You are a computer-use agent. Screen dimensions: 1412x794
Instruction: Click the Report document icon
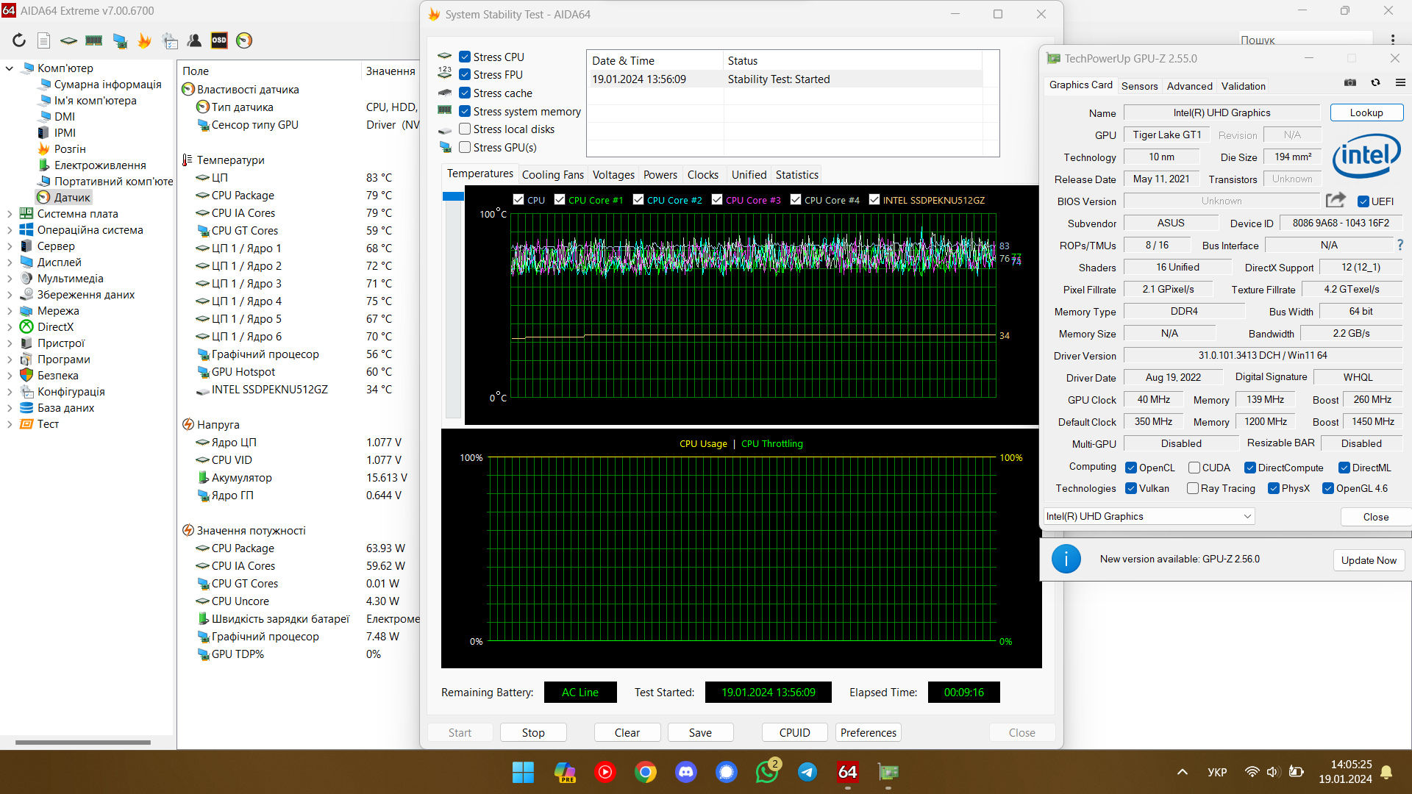tap(44, 40)
